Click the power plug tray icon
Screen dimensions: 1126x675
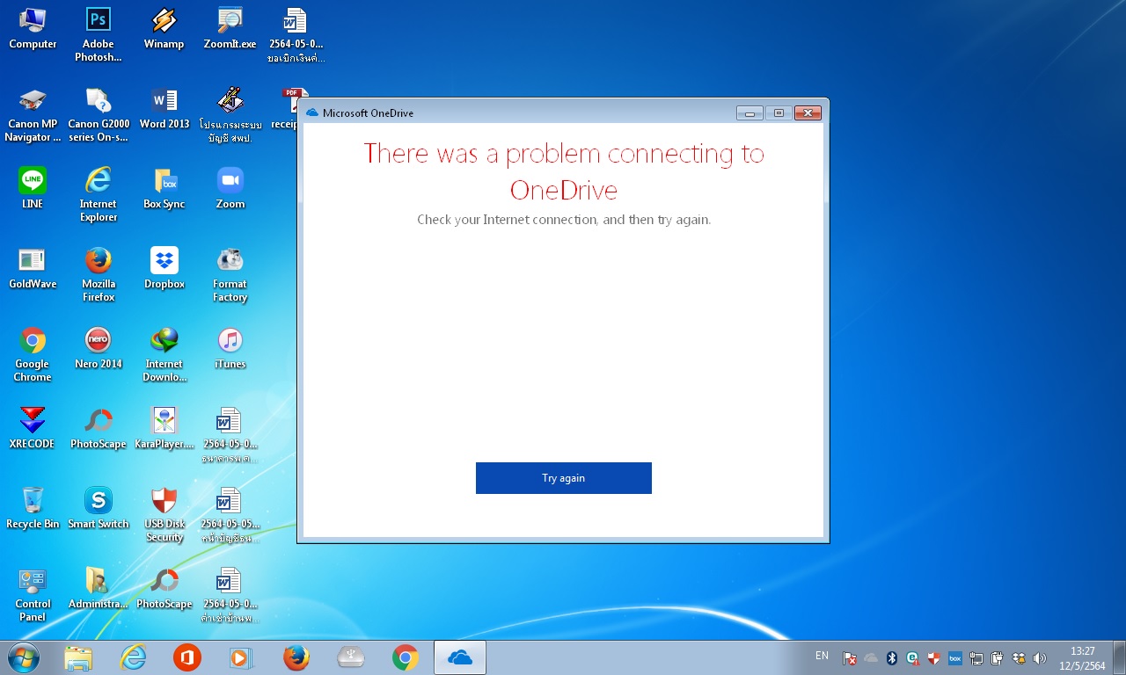[x=998, y=658]
